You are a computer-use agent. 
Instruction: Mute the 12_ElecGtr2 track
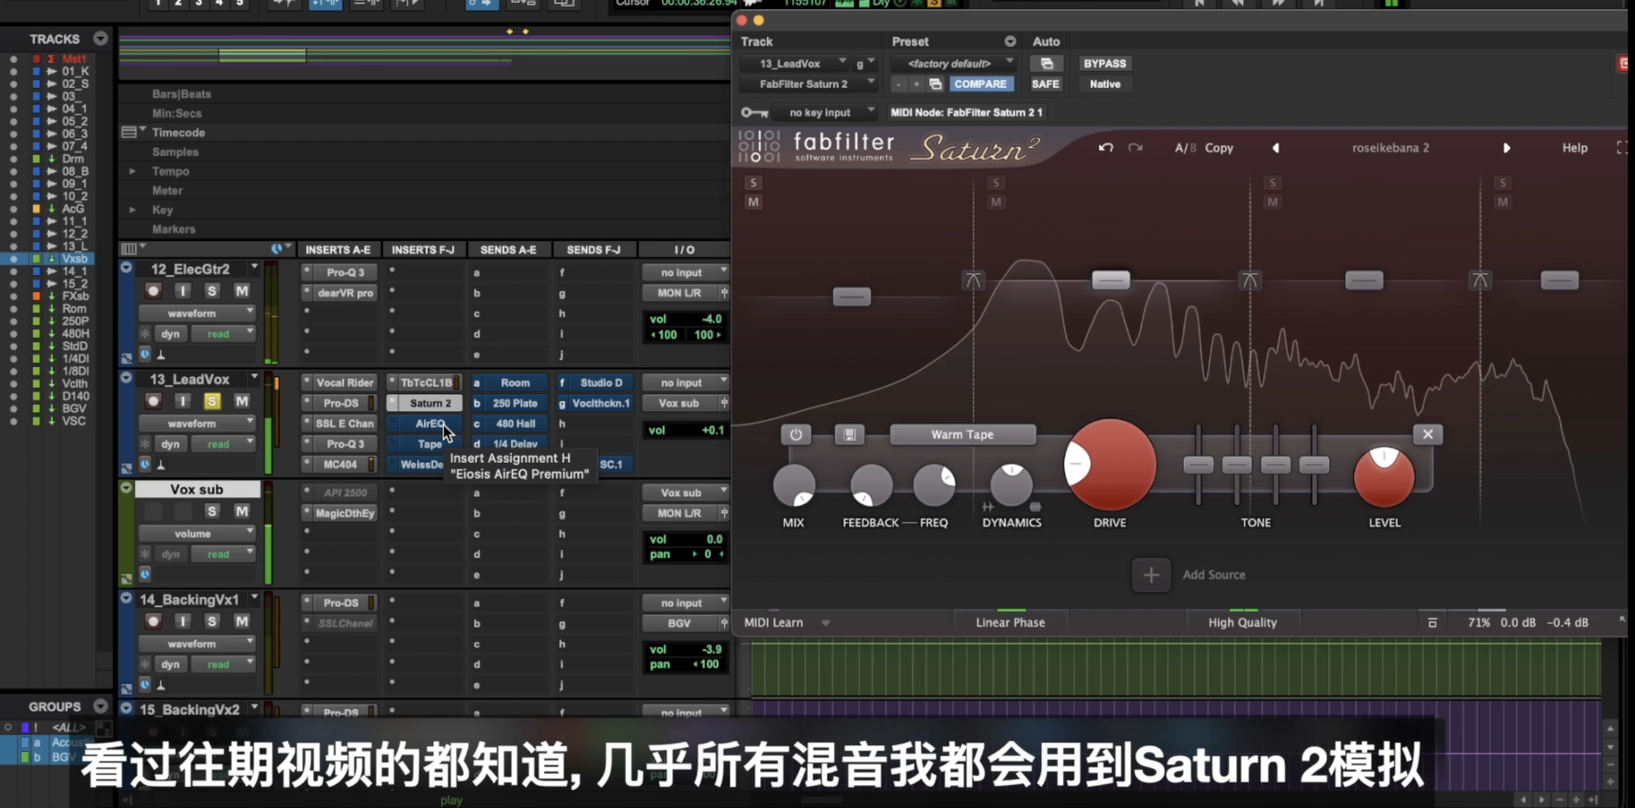(241, 291)
